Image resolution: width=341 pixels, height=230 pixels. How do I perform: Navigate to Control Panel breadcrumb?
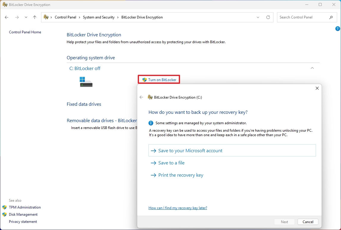point(65,17)
